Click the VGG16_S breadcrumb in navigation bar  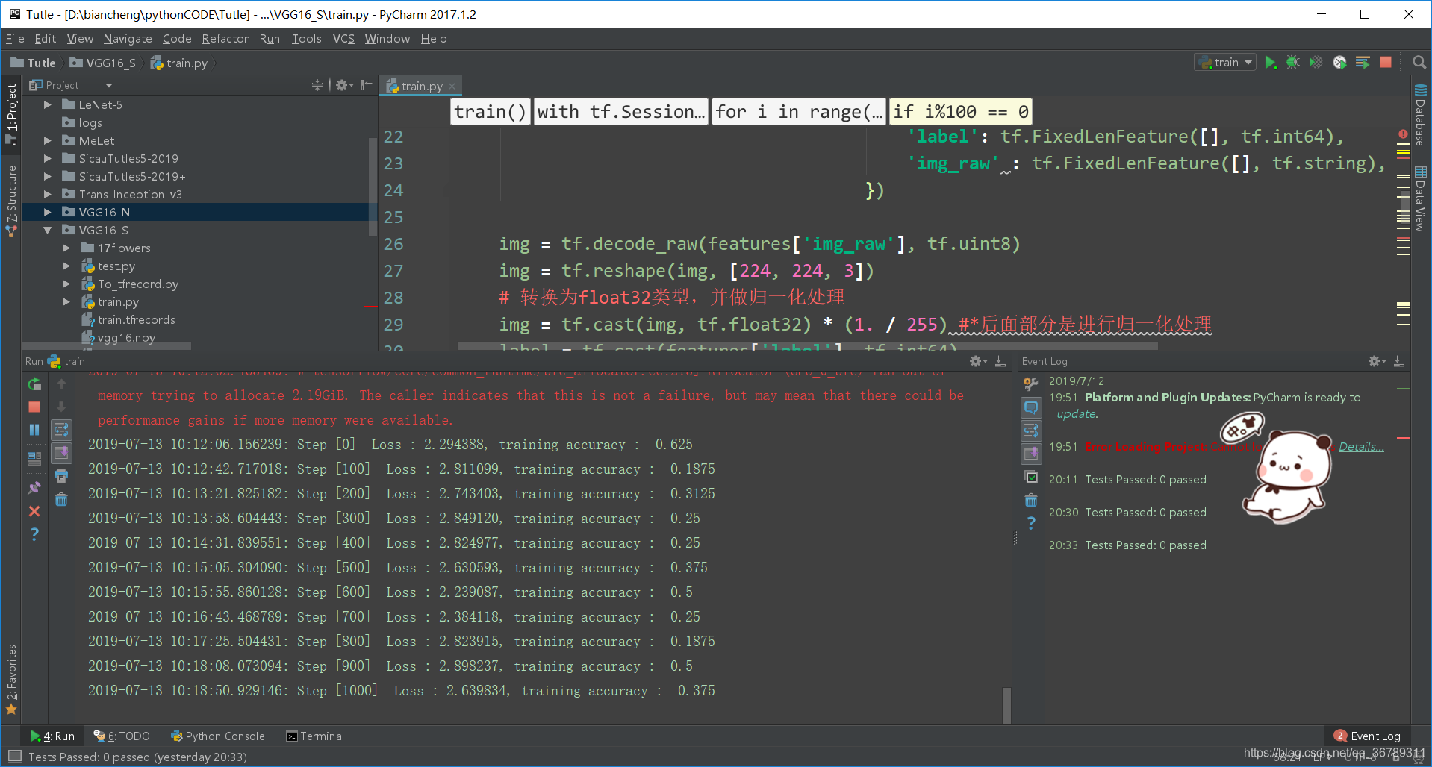[x=103, y=63]
